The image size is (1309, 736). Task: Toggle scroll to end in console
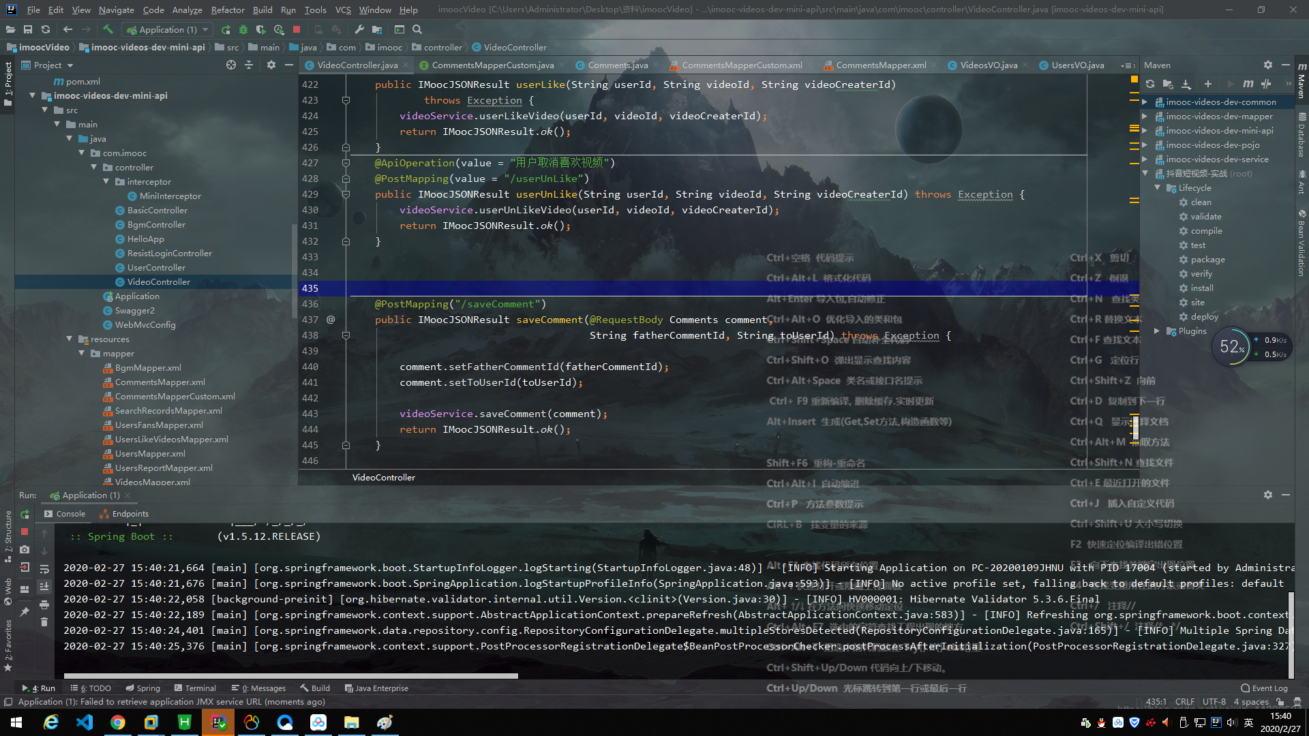[x=44, y=587]
